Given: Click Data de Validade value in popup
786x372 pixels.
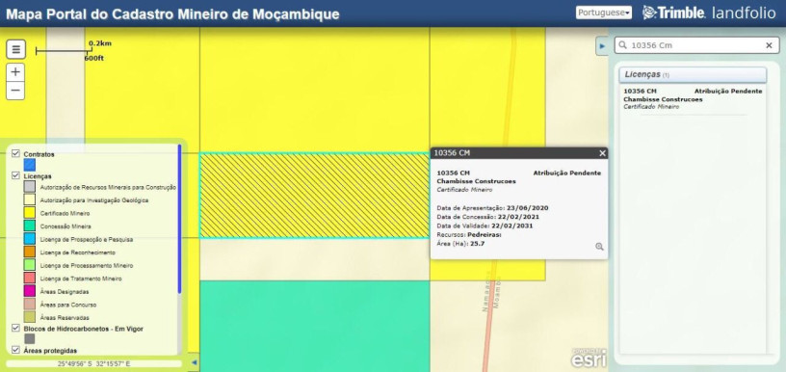Looking at the screenshot, I should pyautogui.click(x=511, y=226).
